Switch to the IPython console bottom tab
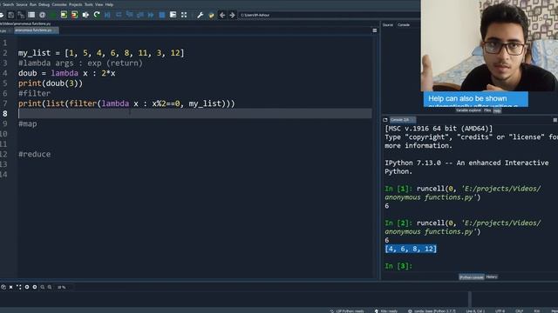This screenshot has width=558, height=313. point(471,277)
